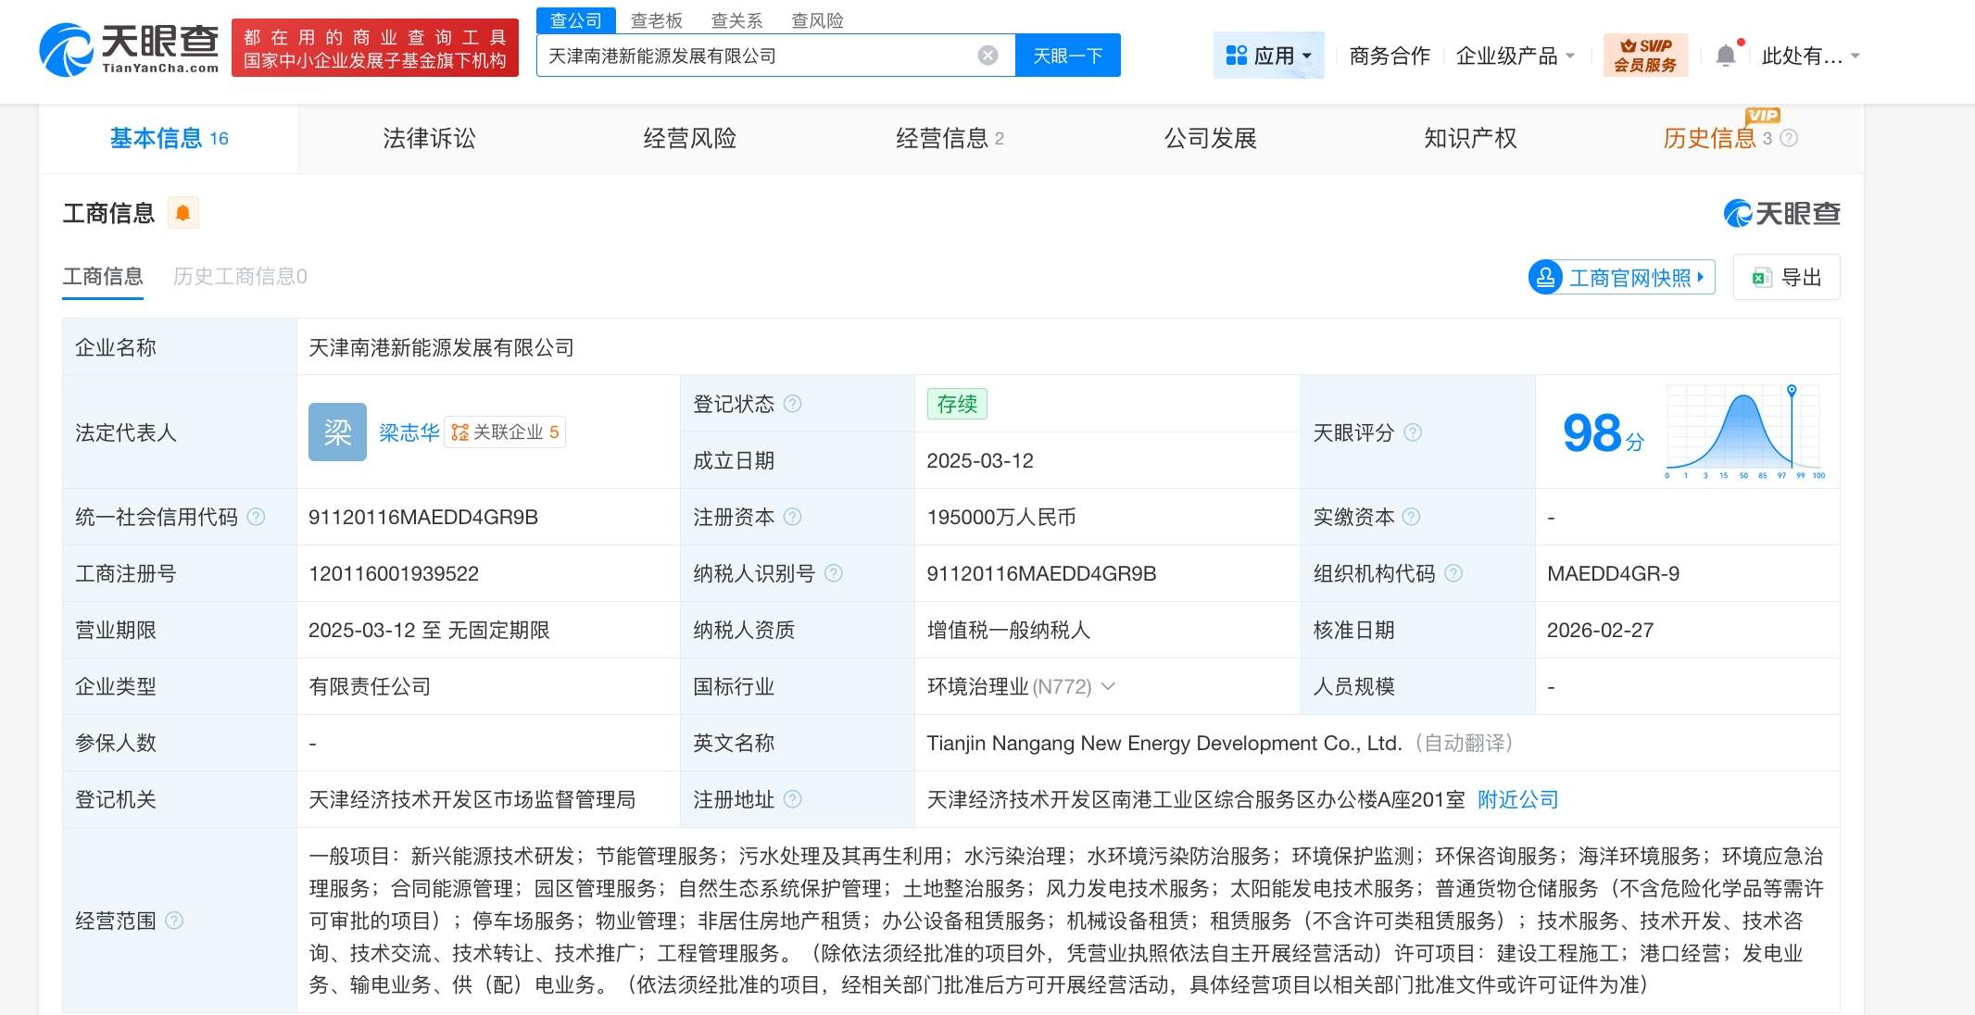Switch to the 法律诉讼 tab
The width and height of the screenshot is (1975, 1015).
[x=429, y=138]
